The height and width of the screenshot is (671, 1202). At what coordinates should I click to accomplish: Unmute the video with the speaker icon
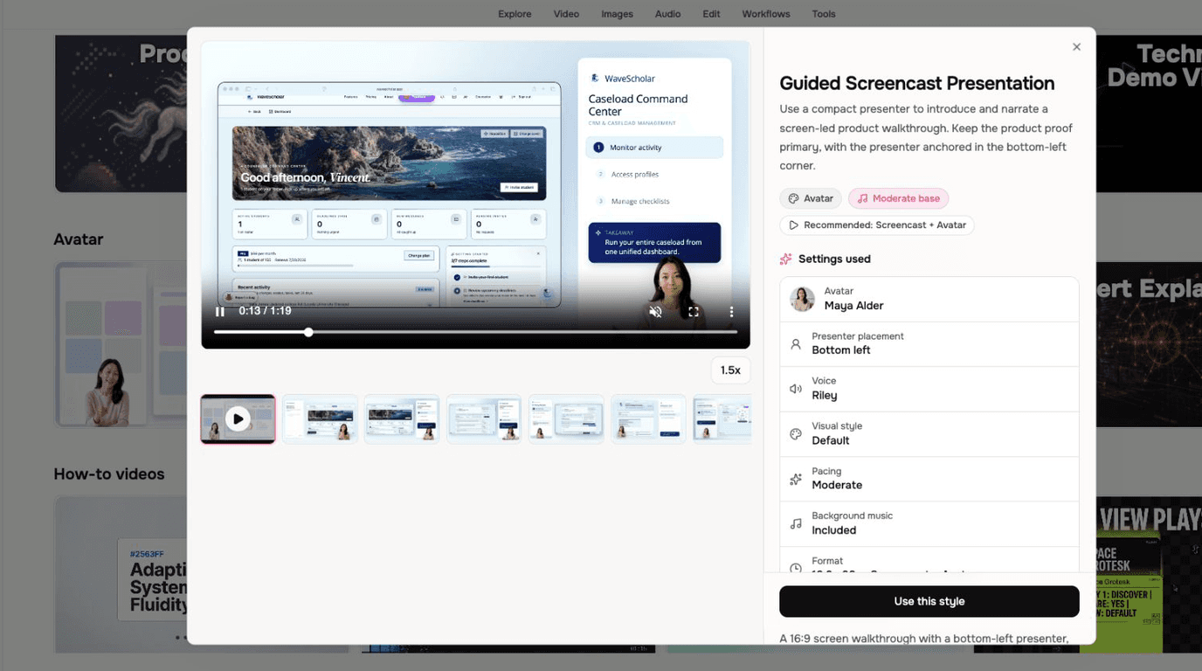coord(655,311)
